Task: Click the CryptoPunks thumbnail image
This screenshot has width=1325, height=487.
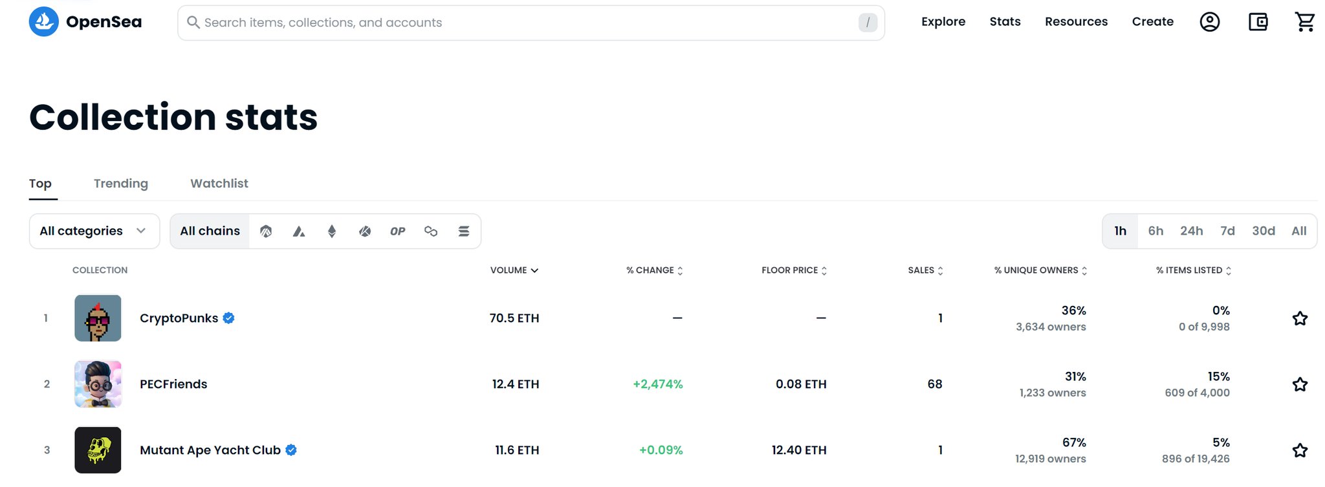Action: 98,318
